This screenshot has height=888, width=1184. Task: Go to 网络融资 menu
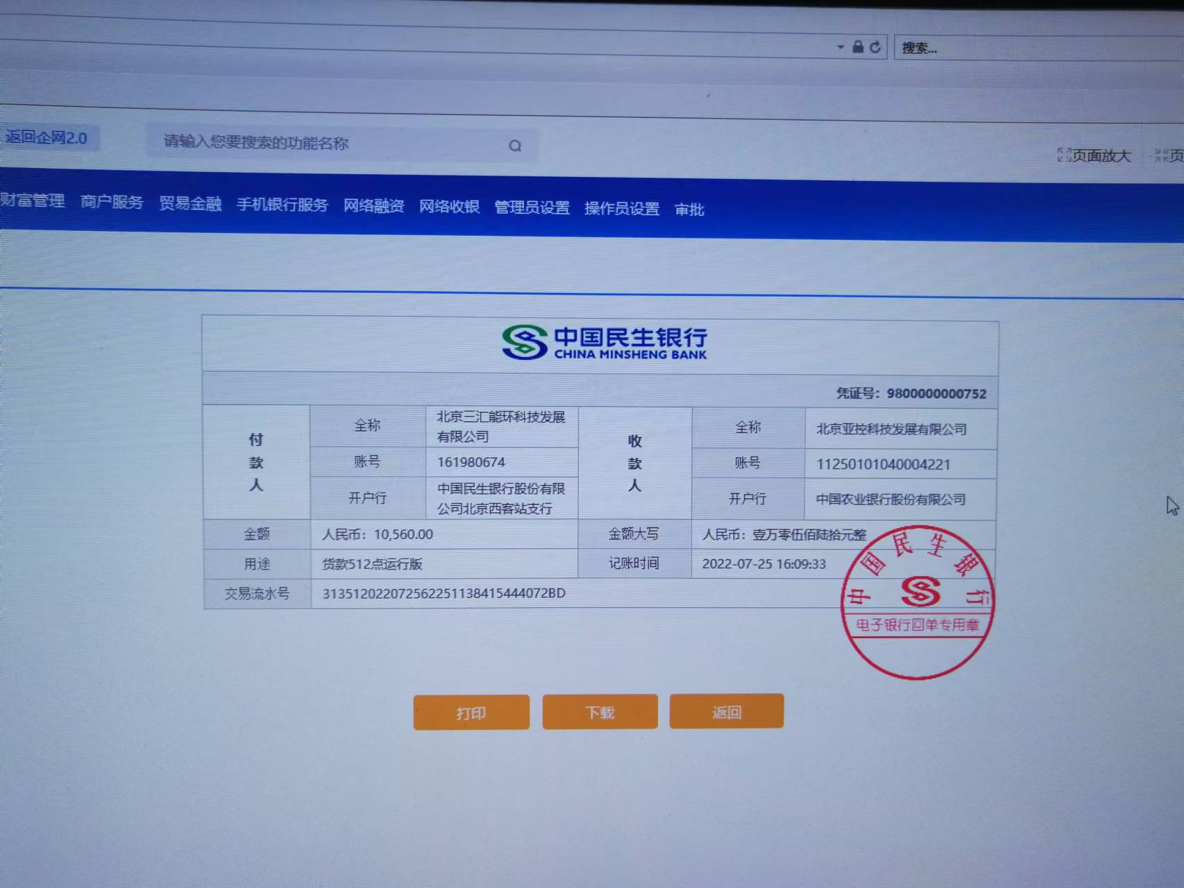click(373, 206)
